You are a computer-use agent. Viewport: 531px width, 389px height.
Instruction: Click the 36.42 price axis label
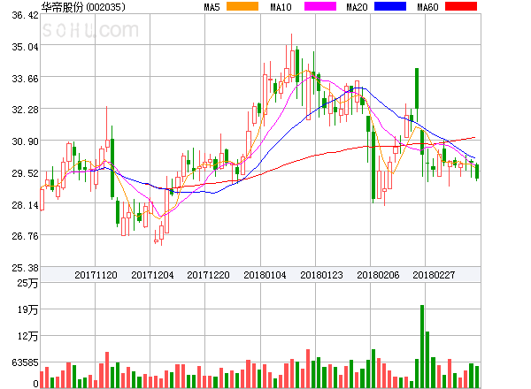coord(25,16)
